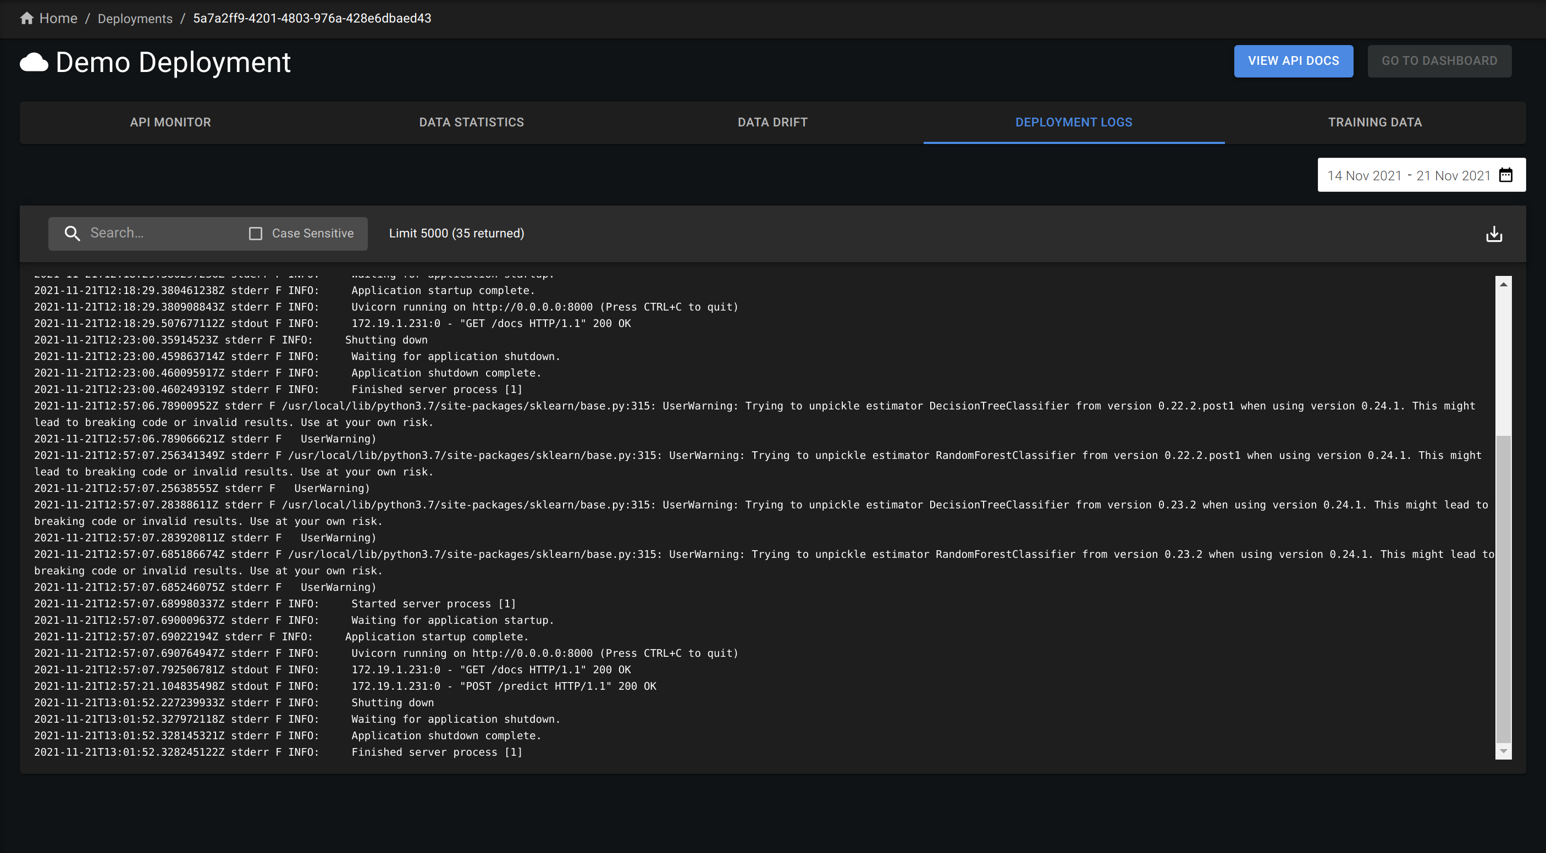1546x853 pixels.
Task: Click the 12:18:29 GET /docs 200 OK line
Action: [x=333, y=323]
